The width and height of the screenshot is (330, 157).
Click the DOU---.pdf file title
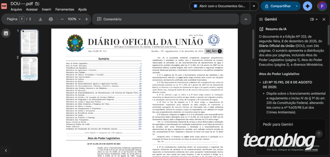[22, 3]
